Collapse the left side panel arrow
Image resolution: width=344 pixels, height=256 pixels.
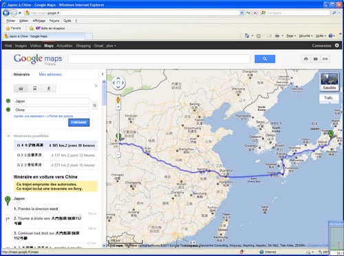coord(103,74)
